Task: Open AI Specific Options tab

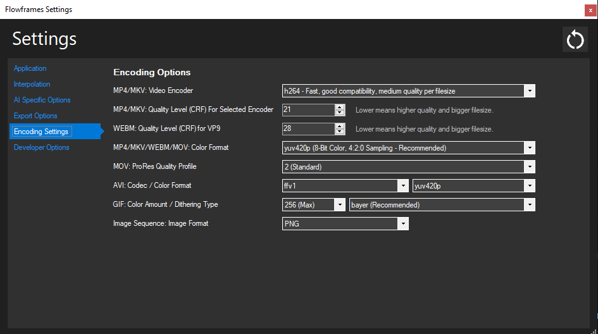Action: [42, 100]
